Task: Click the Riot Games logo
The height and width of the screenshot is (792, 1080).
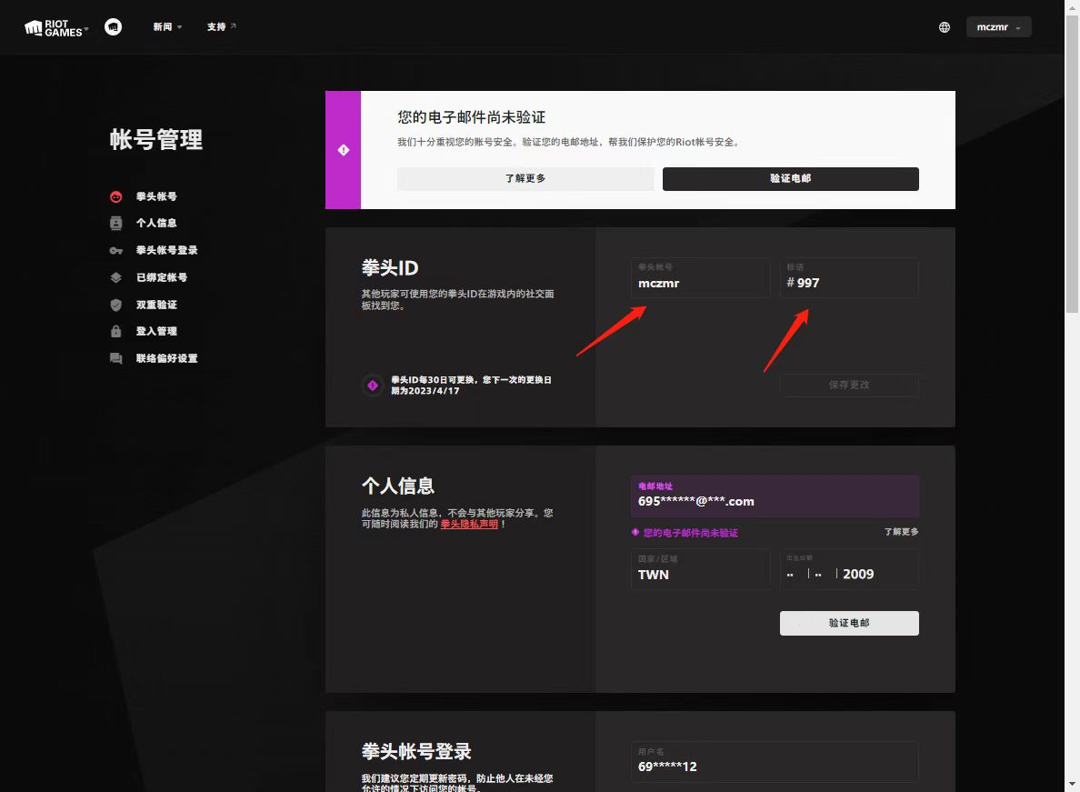Action: [x=53, y=27]
